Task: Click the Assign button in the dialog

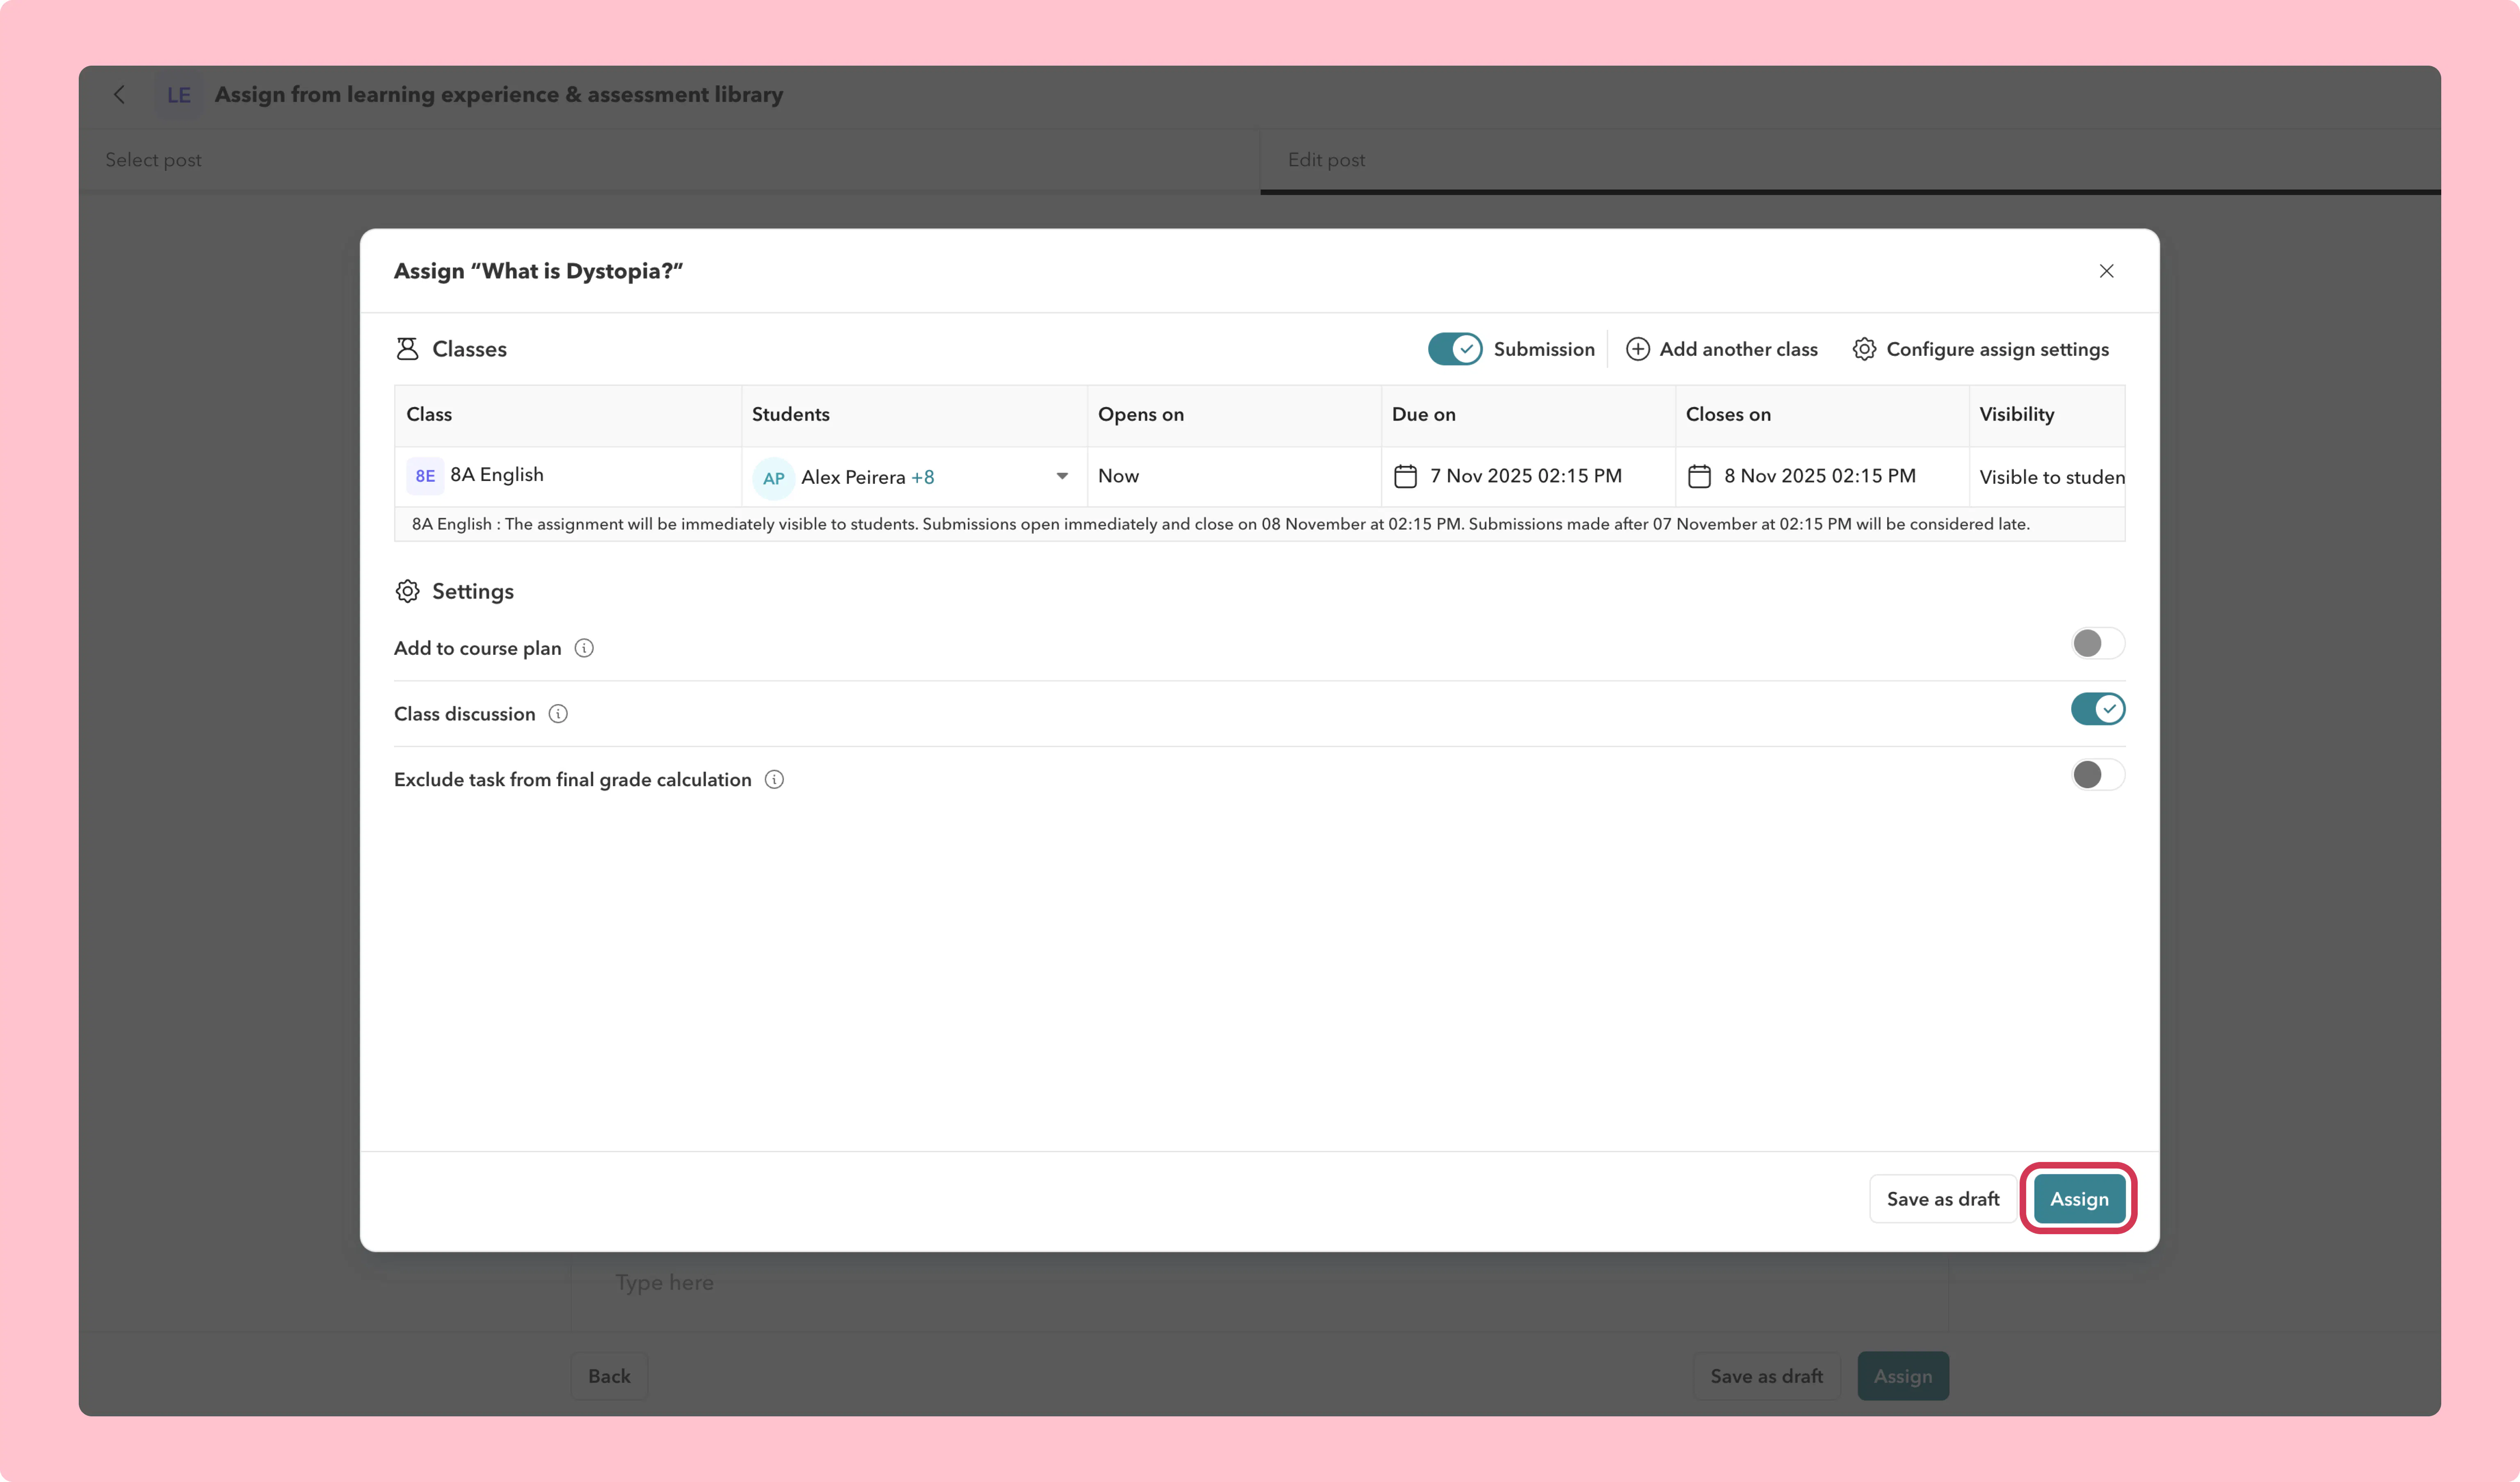Action: [2079, 1199]
